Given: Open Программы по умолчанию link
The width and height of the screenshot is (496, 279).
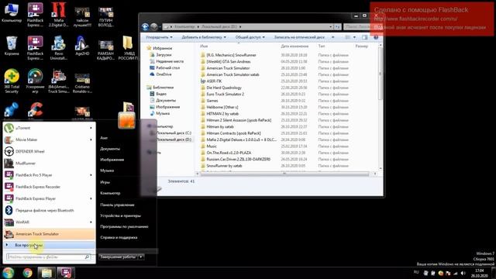Looking at the screenshot, I should [124, 226].
